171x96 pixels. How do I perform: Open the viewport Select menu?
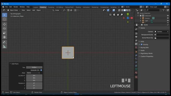(x=29, y=10)
